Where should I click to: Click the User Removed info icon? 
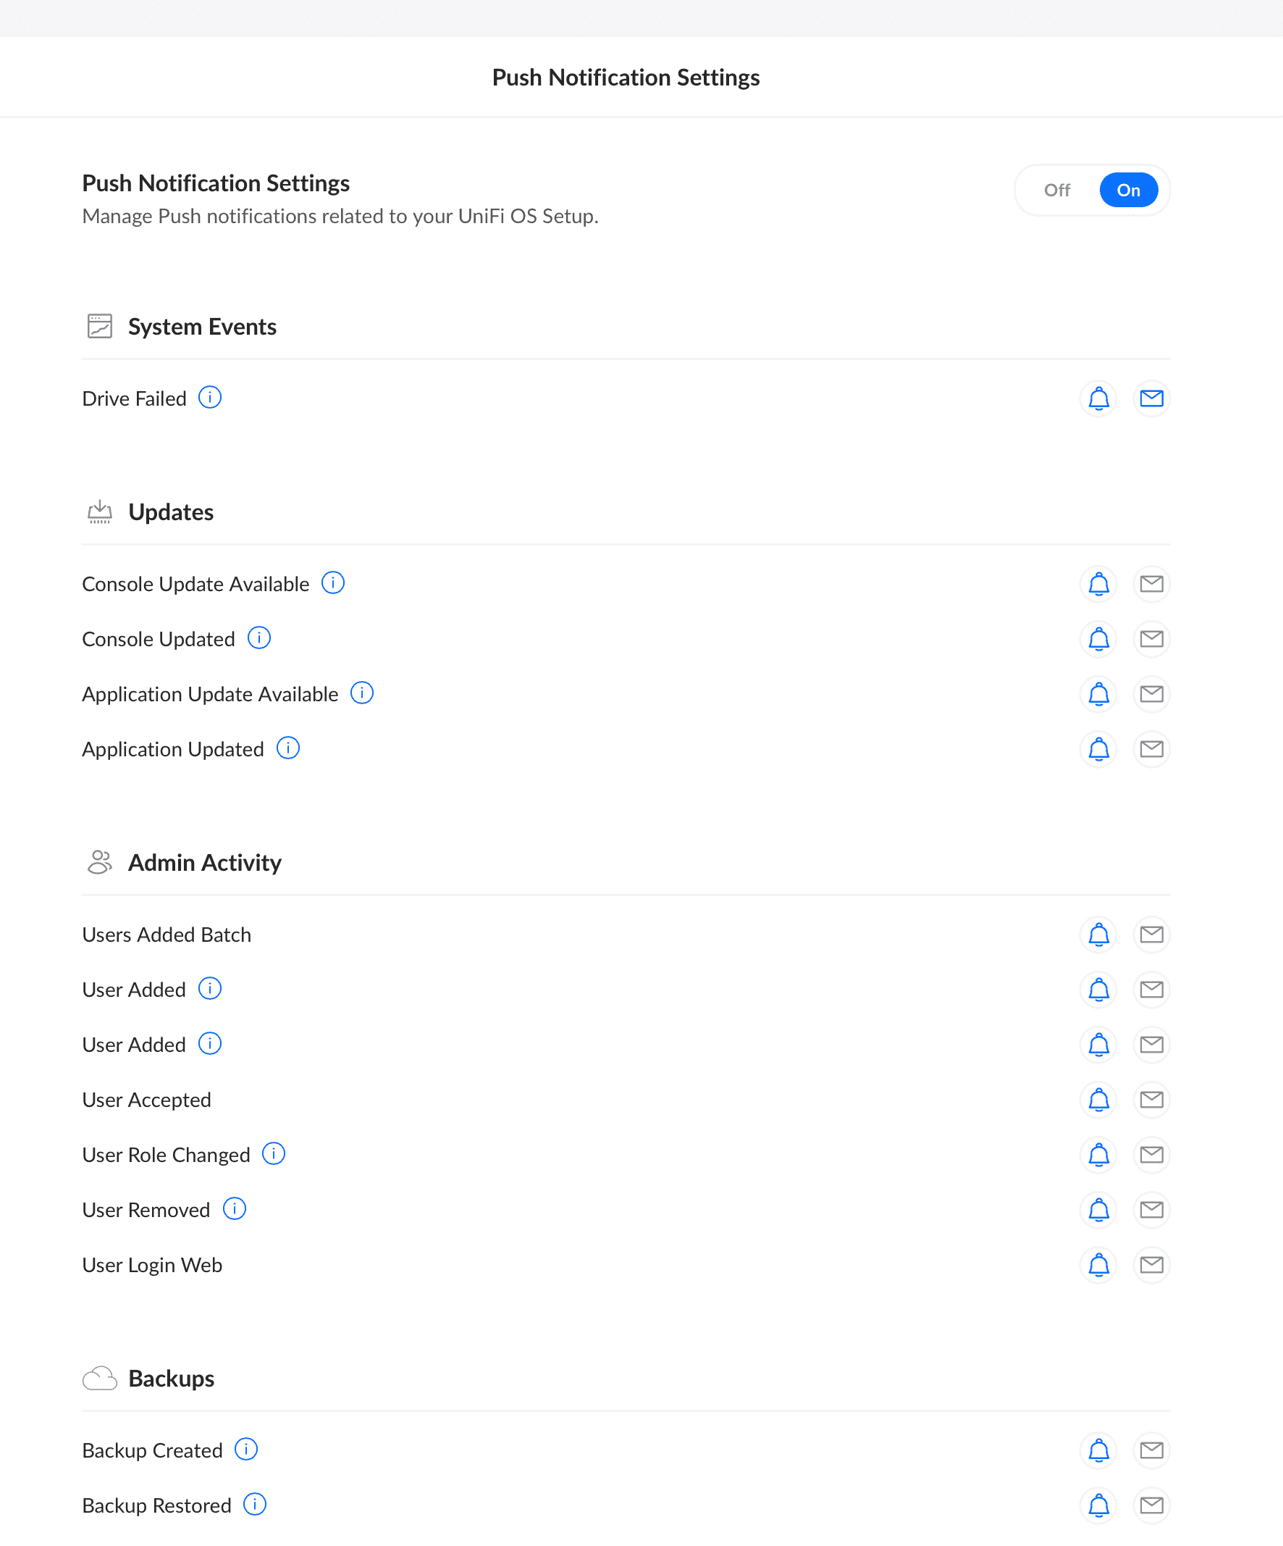(234, 1209)
